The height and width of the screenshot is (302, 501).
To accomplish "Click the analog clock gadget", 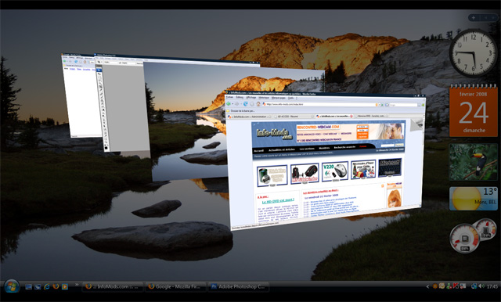I will pyautogui.click(x=473, y=52).
